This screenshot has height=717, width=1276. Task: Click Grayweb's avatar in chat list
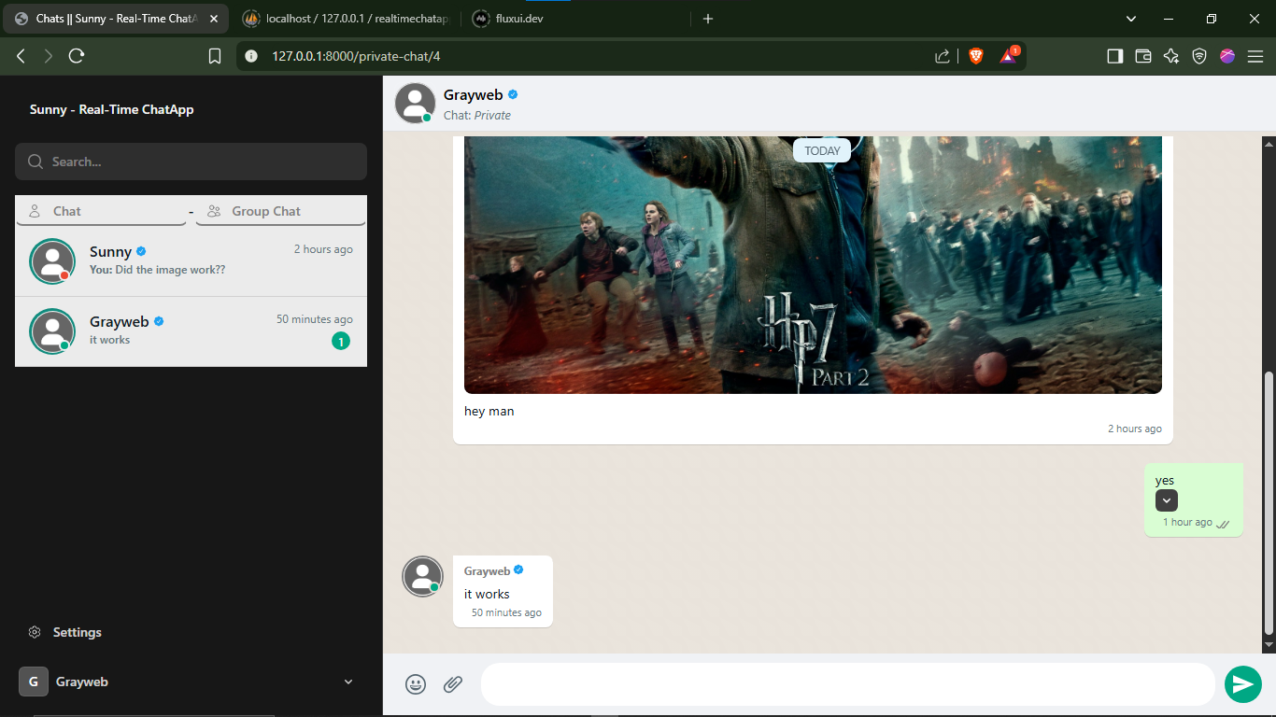tap(52, 331)
